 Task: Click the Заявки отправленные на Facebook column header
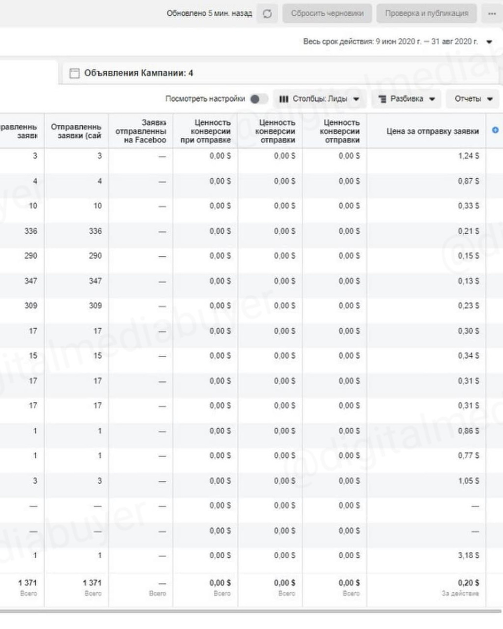pyautogui.click(x=141, y=131)
